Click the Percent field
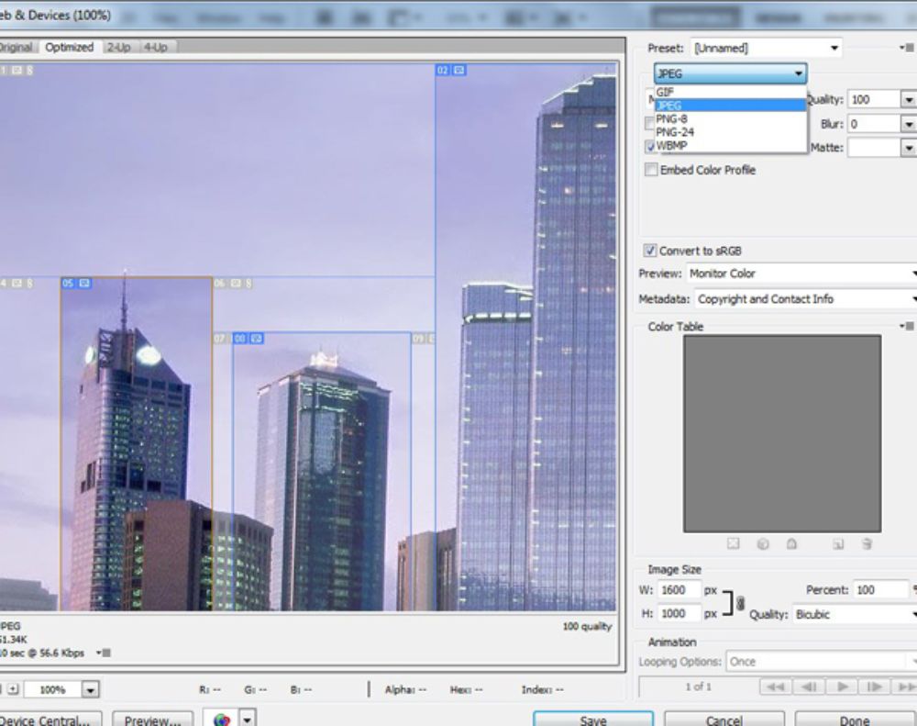This screenshot has width=917, height=726. [x=880, y=589]
